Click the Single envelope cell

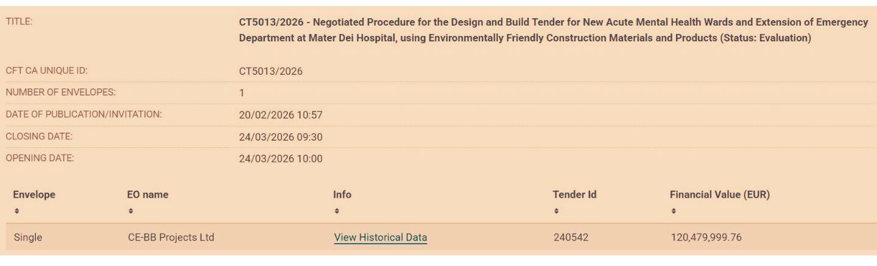pyautogui.click(x=28, y=237)
